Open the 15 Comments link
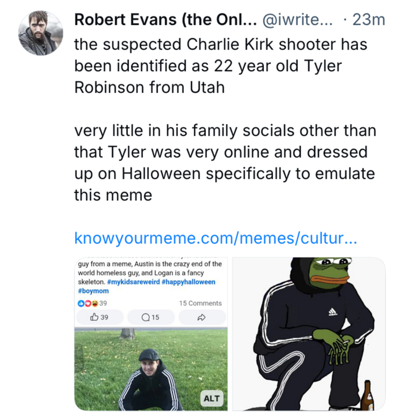398x417 pixels. [200, 303]
